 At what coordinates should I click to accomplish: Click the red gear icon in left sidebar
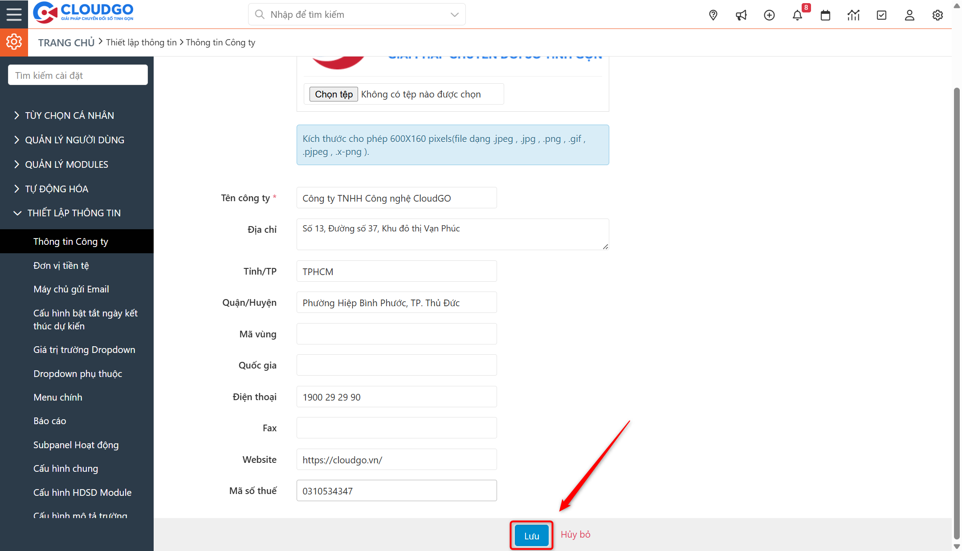point(14,42)
